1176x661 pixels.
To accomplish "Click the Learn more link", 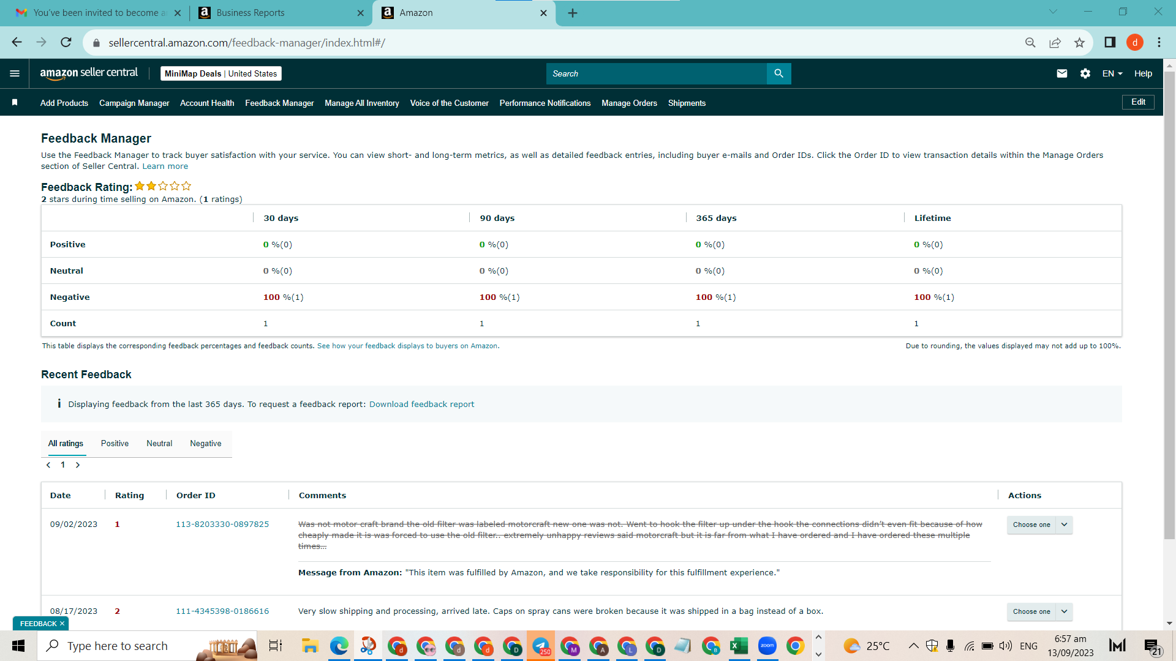I will (x=165, y=166).
